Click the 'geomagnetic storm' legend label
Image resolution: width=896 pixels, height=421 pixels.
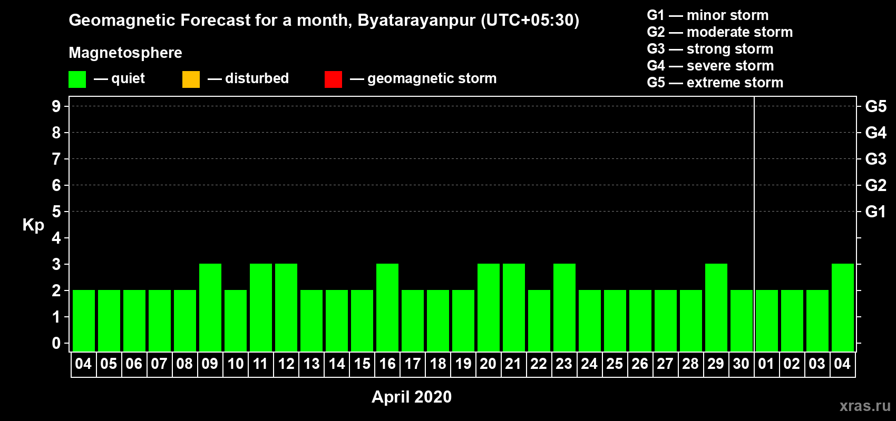tap(432, 78)
